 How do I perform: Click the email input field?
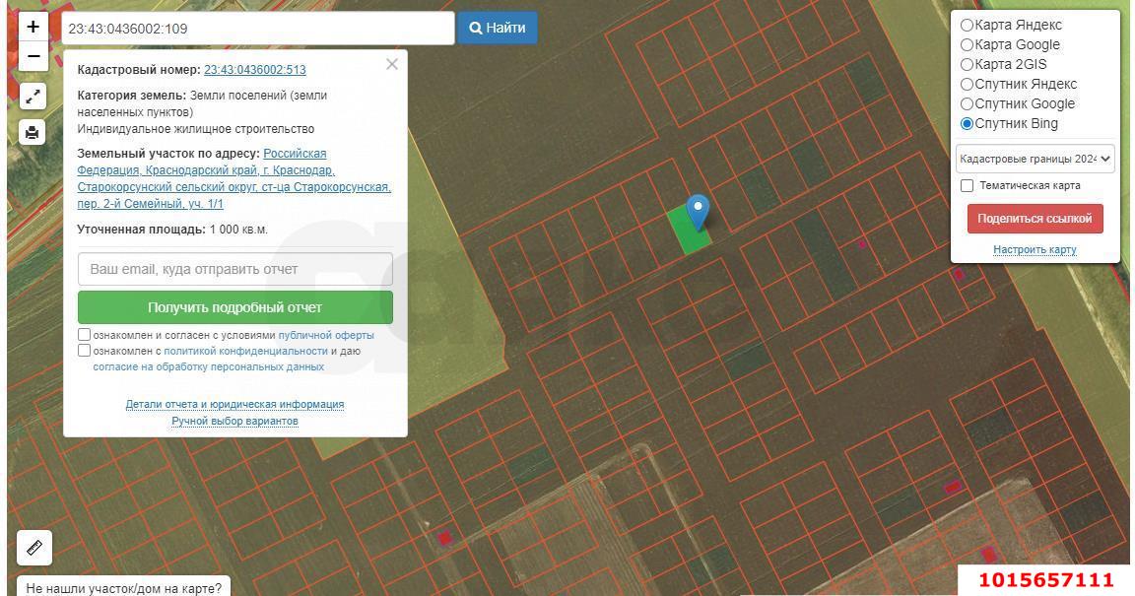[235, 269]
